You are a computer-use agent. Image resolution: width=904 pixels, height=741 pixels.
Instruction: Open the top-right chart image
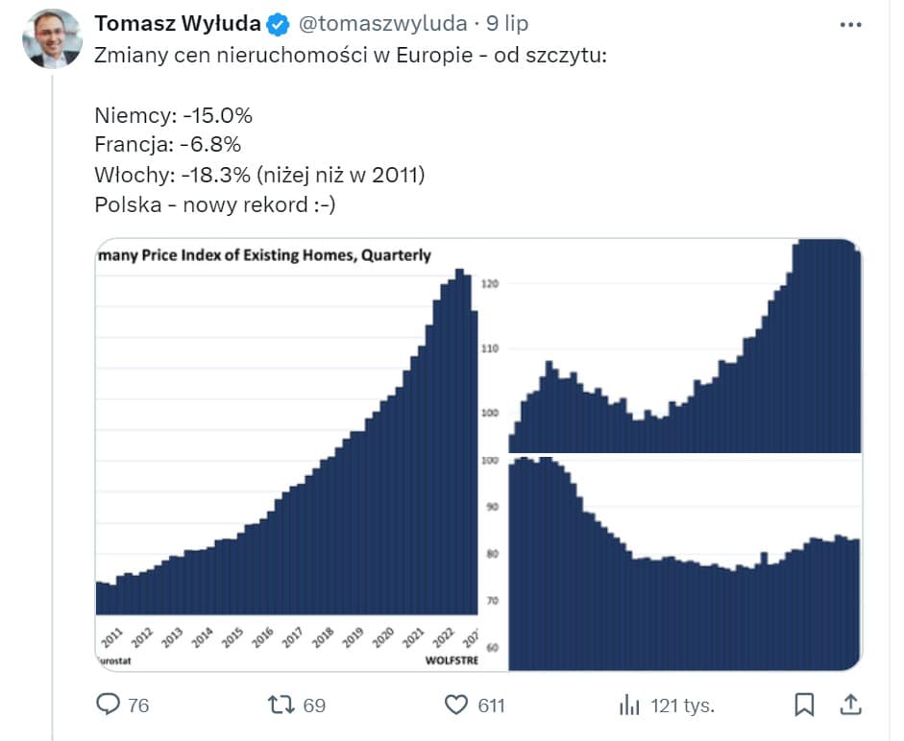[683, 346]
